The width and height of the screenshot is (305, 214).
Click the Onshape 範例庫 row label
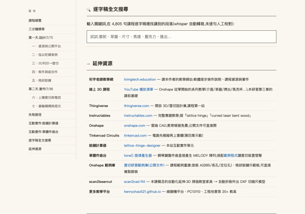(x=102, y=165)
